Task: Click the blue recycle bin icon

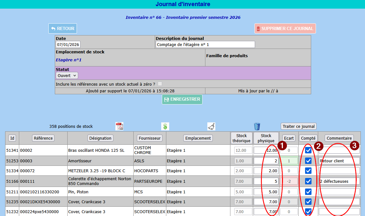Action: (x=257, y=126)
